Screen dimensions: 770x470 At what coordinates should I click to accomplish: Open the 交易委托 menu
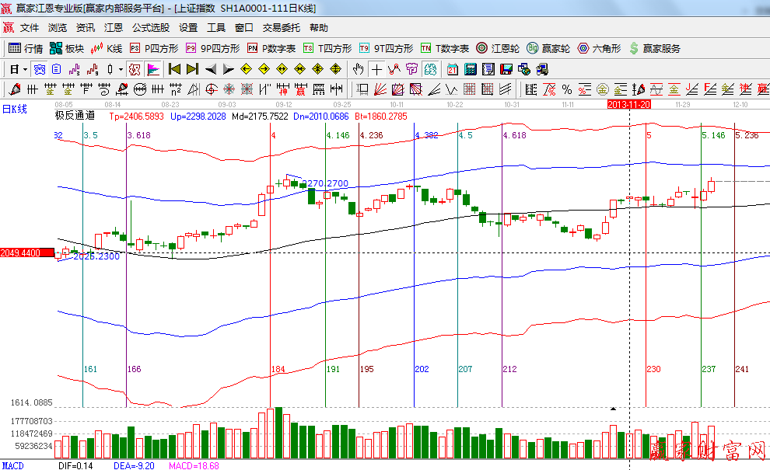coord(281,28)
